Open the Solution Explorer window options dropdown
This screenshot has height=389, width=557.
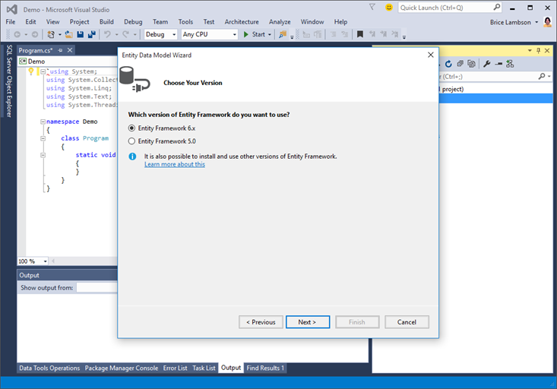[530, 50]
